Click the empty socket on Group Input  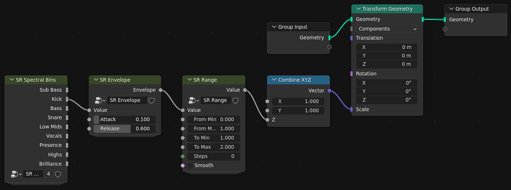(329, 47)
